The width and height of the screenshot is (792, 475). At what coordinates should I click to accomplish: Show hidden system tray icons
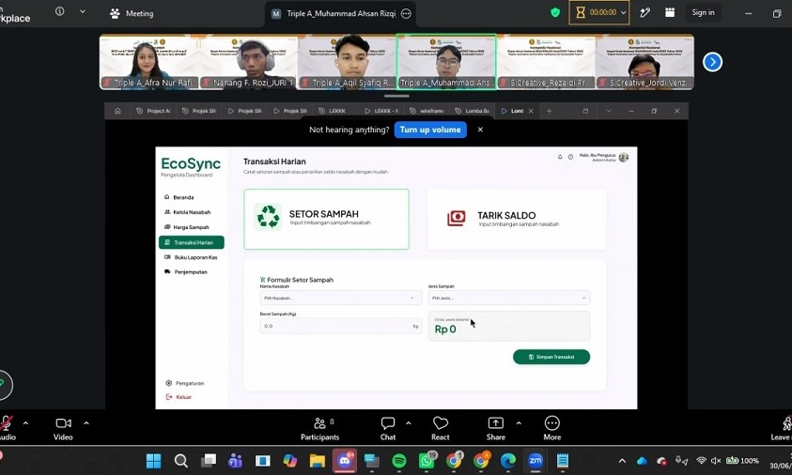(x=622, y=460)
